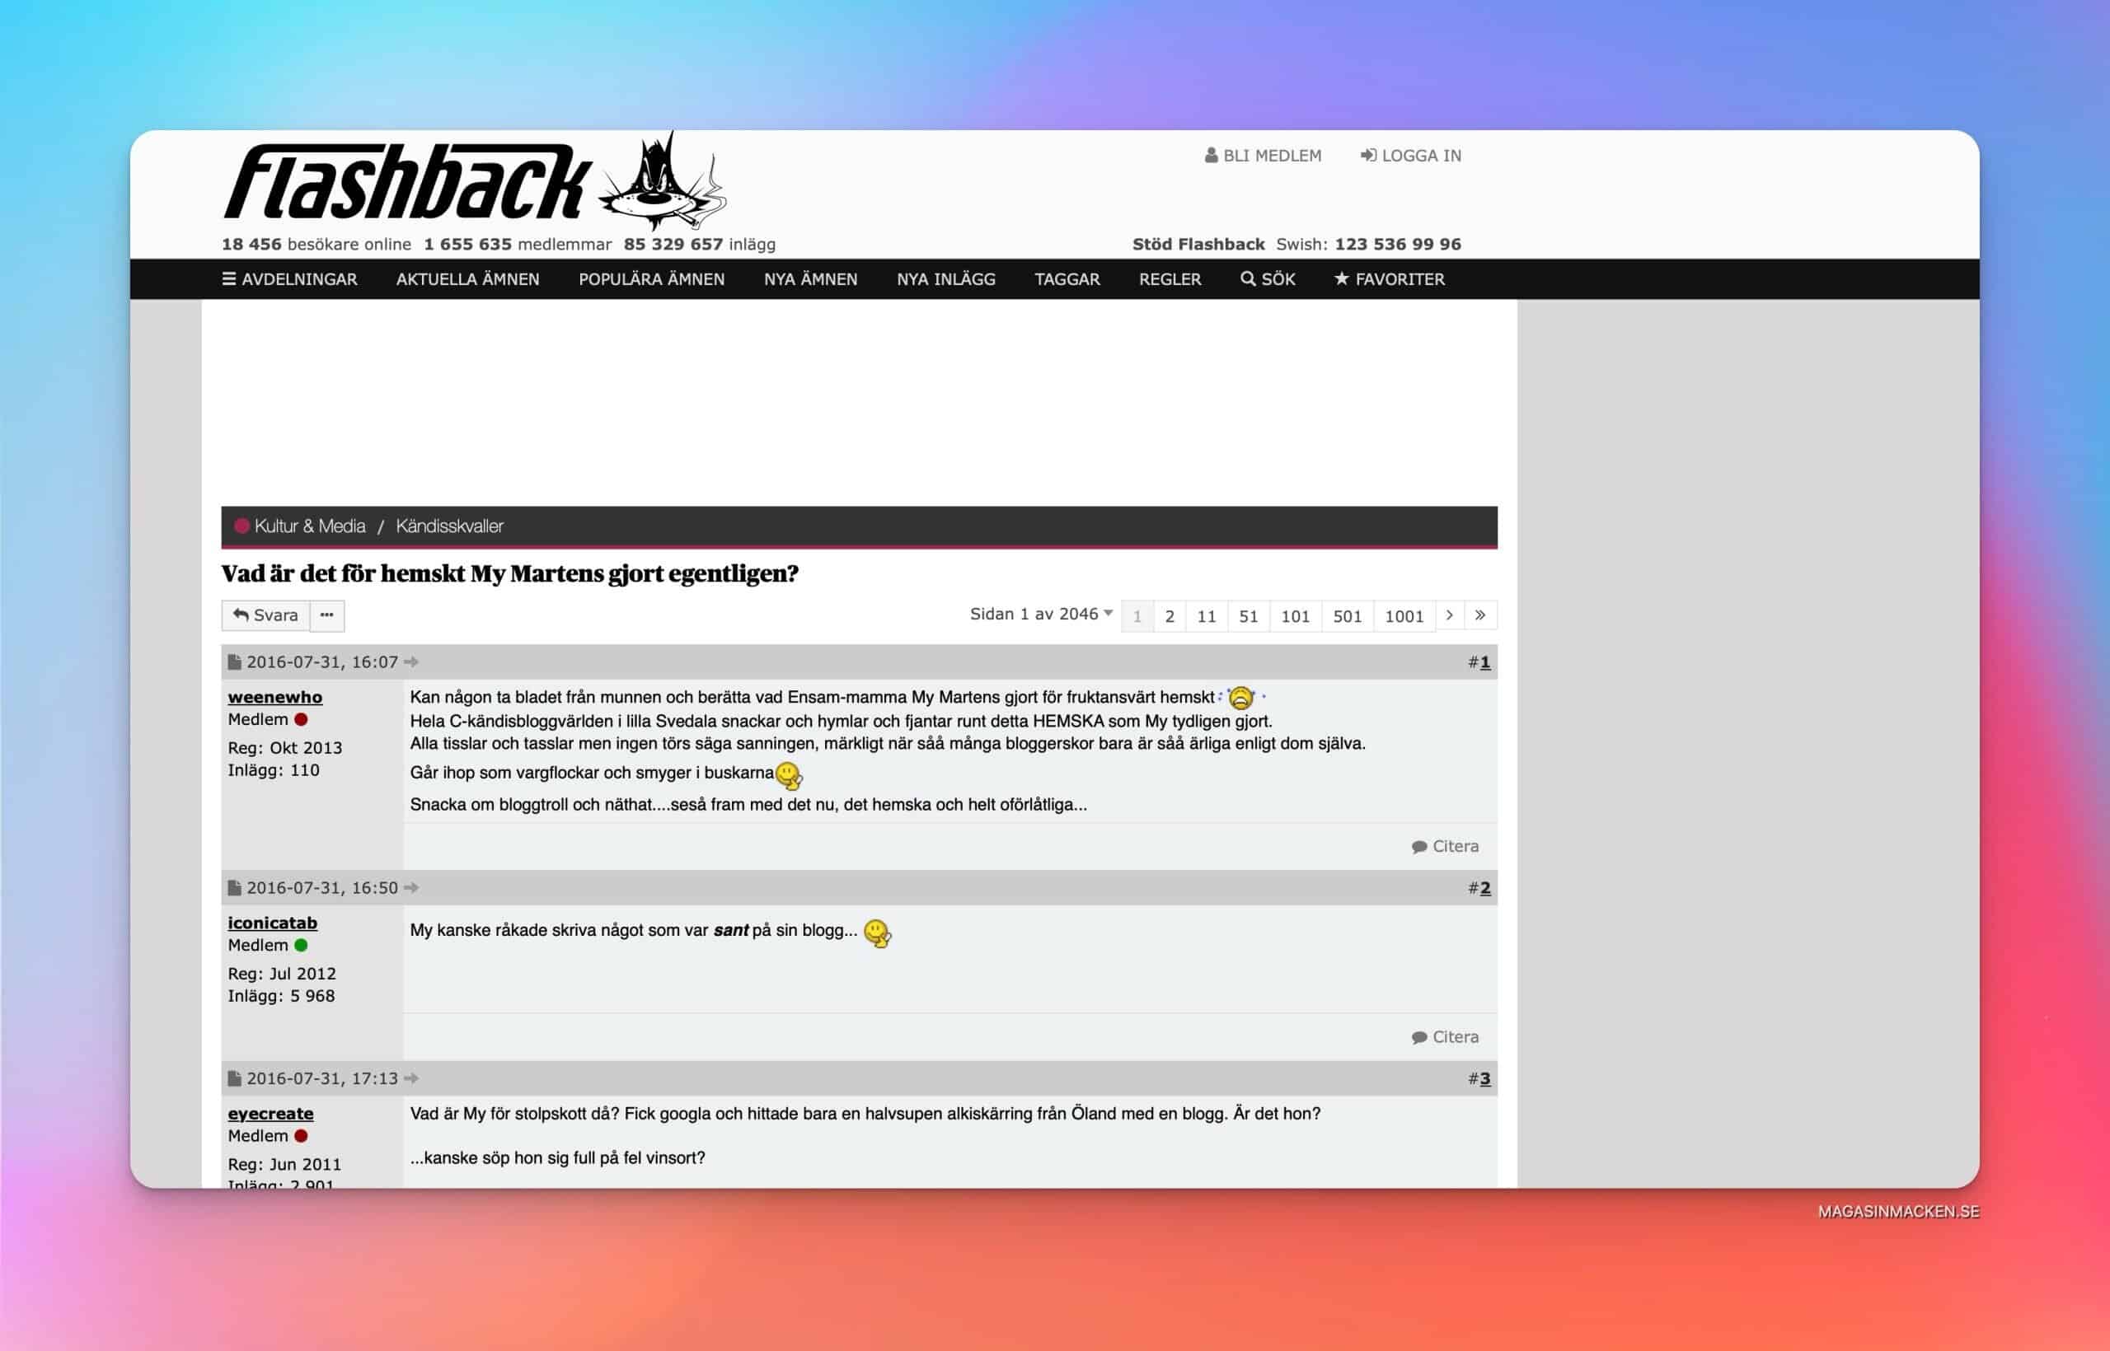This screenshot has width=2110, height=1351.
Task: Go to page 2 of the thread
Action: point(1170,616)
